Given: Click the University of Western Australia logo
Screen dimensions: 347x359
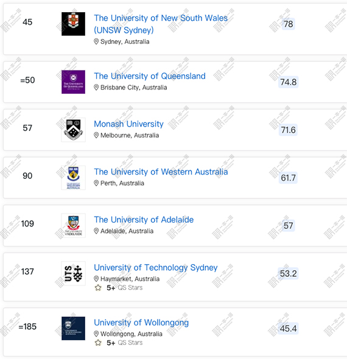Looking at the screenshot, I should pyautogui.click(x=73, y=178).
